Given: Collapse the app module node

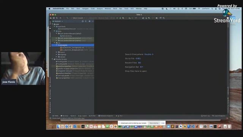Looking at the screenshot, I should click(52, 24).
